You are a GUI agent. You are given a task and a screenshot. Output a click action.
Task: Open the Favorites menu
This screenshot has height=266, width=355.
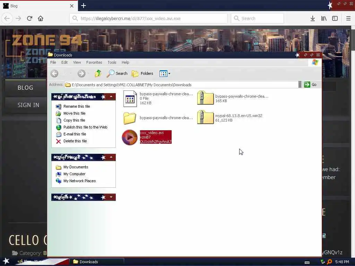click(94, 62)
